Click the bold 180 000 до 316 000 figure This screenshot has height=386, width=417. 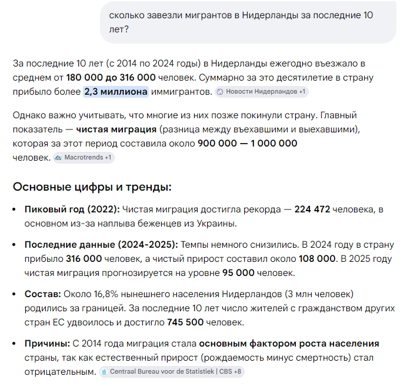coord(111,78)
